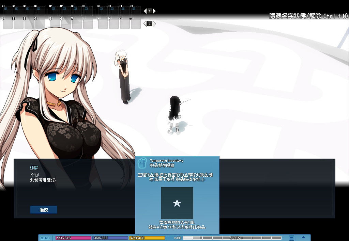
Task: Expand the bottom bar with up arrow
Action: pyautogui.click(x=303, y=238)
